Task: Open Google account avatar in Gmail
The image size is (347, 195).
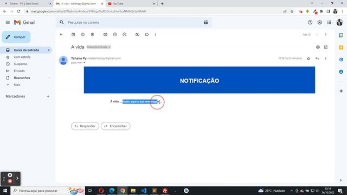Action: [x=339, y=22]
